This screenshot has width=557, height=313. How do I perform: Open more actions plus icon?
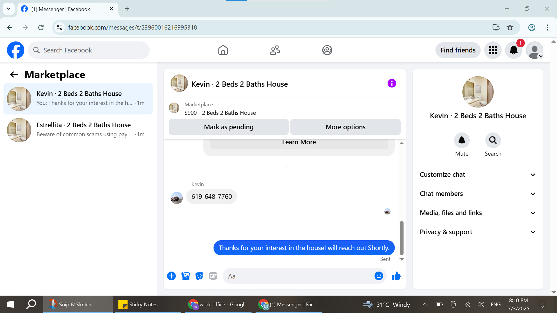coord(171,276)
